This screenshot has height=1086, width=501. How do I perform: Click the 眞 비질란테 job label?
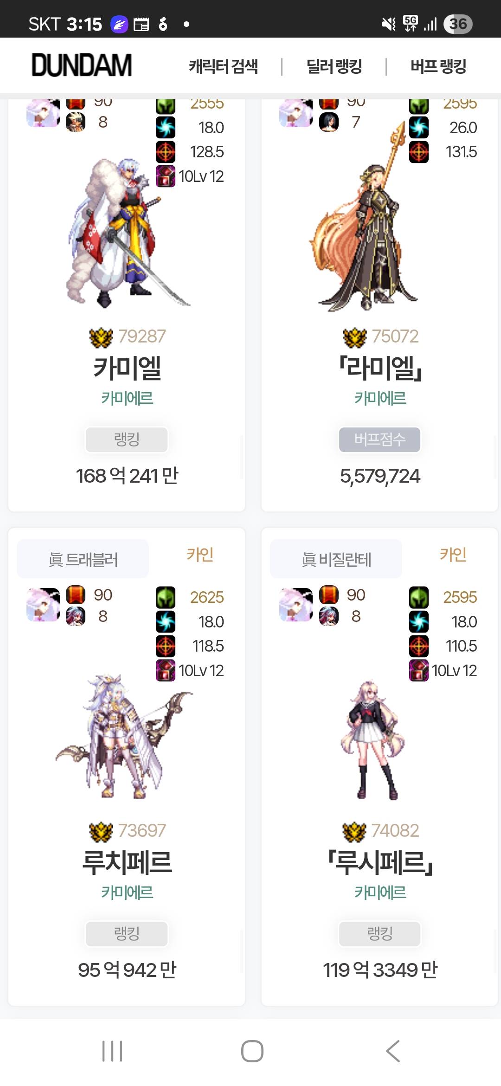pos(336,559)
